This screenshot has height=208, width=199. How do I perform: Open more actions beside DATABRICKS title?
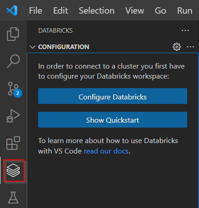click(185, 30)
